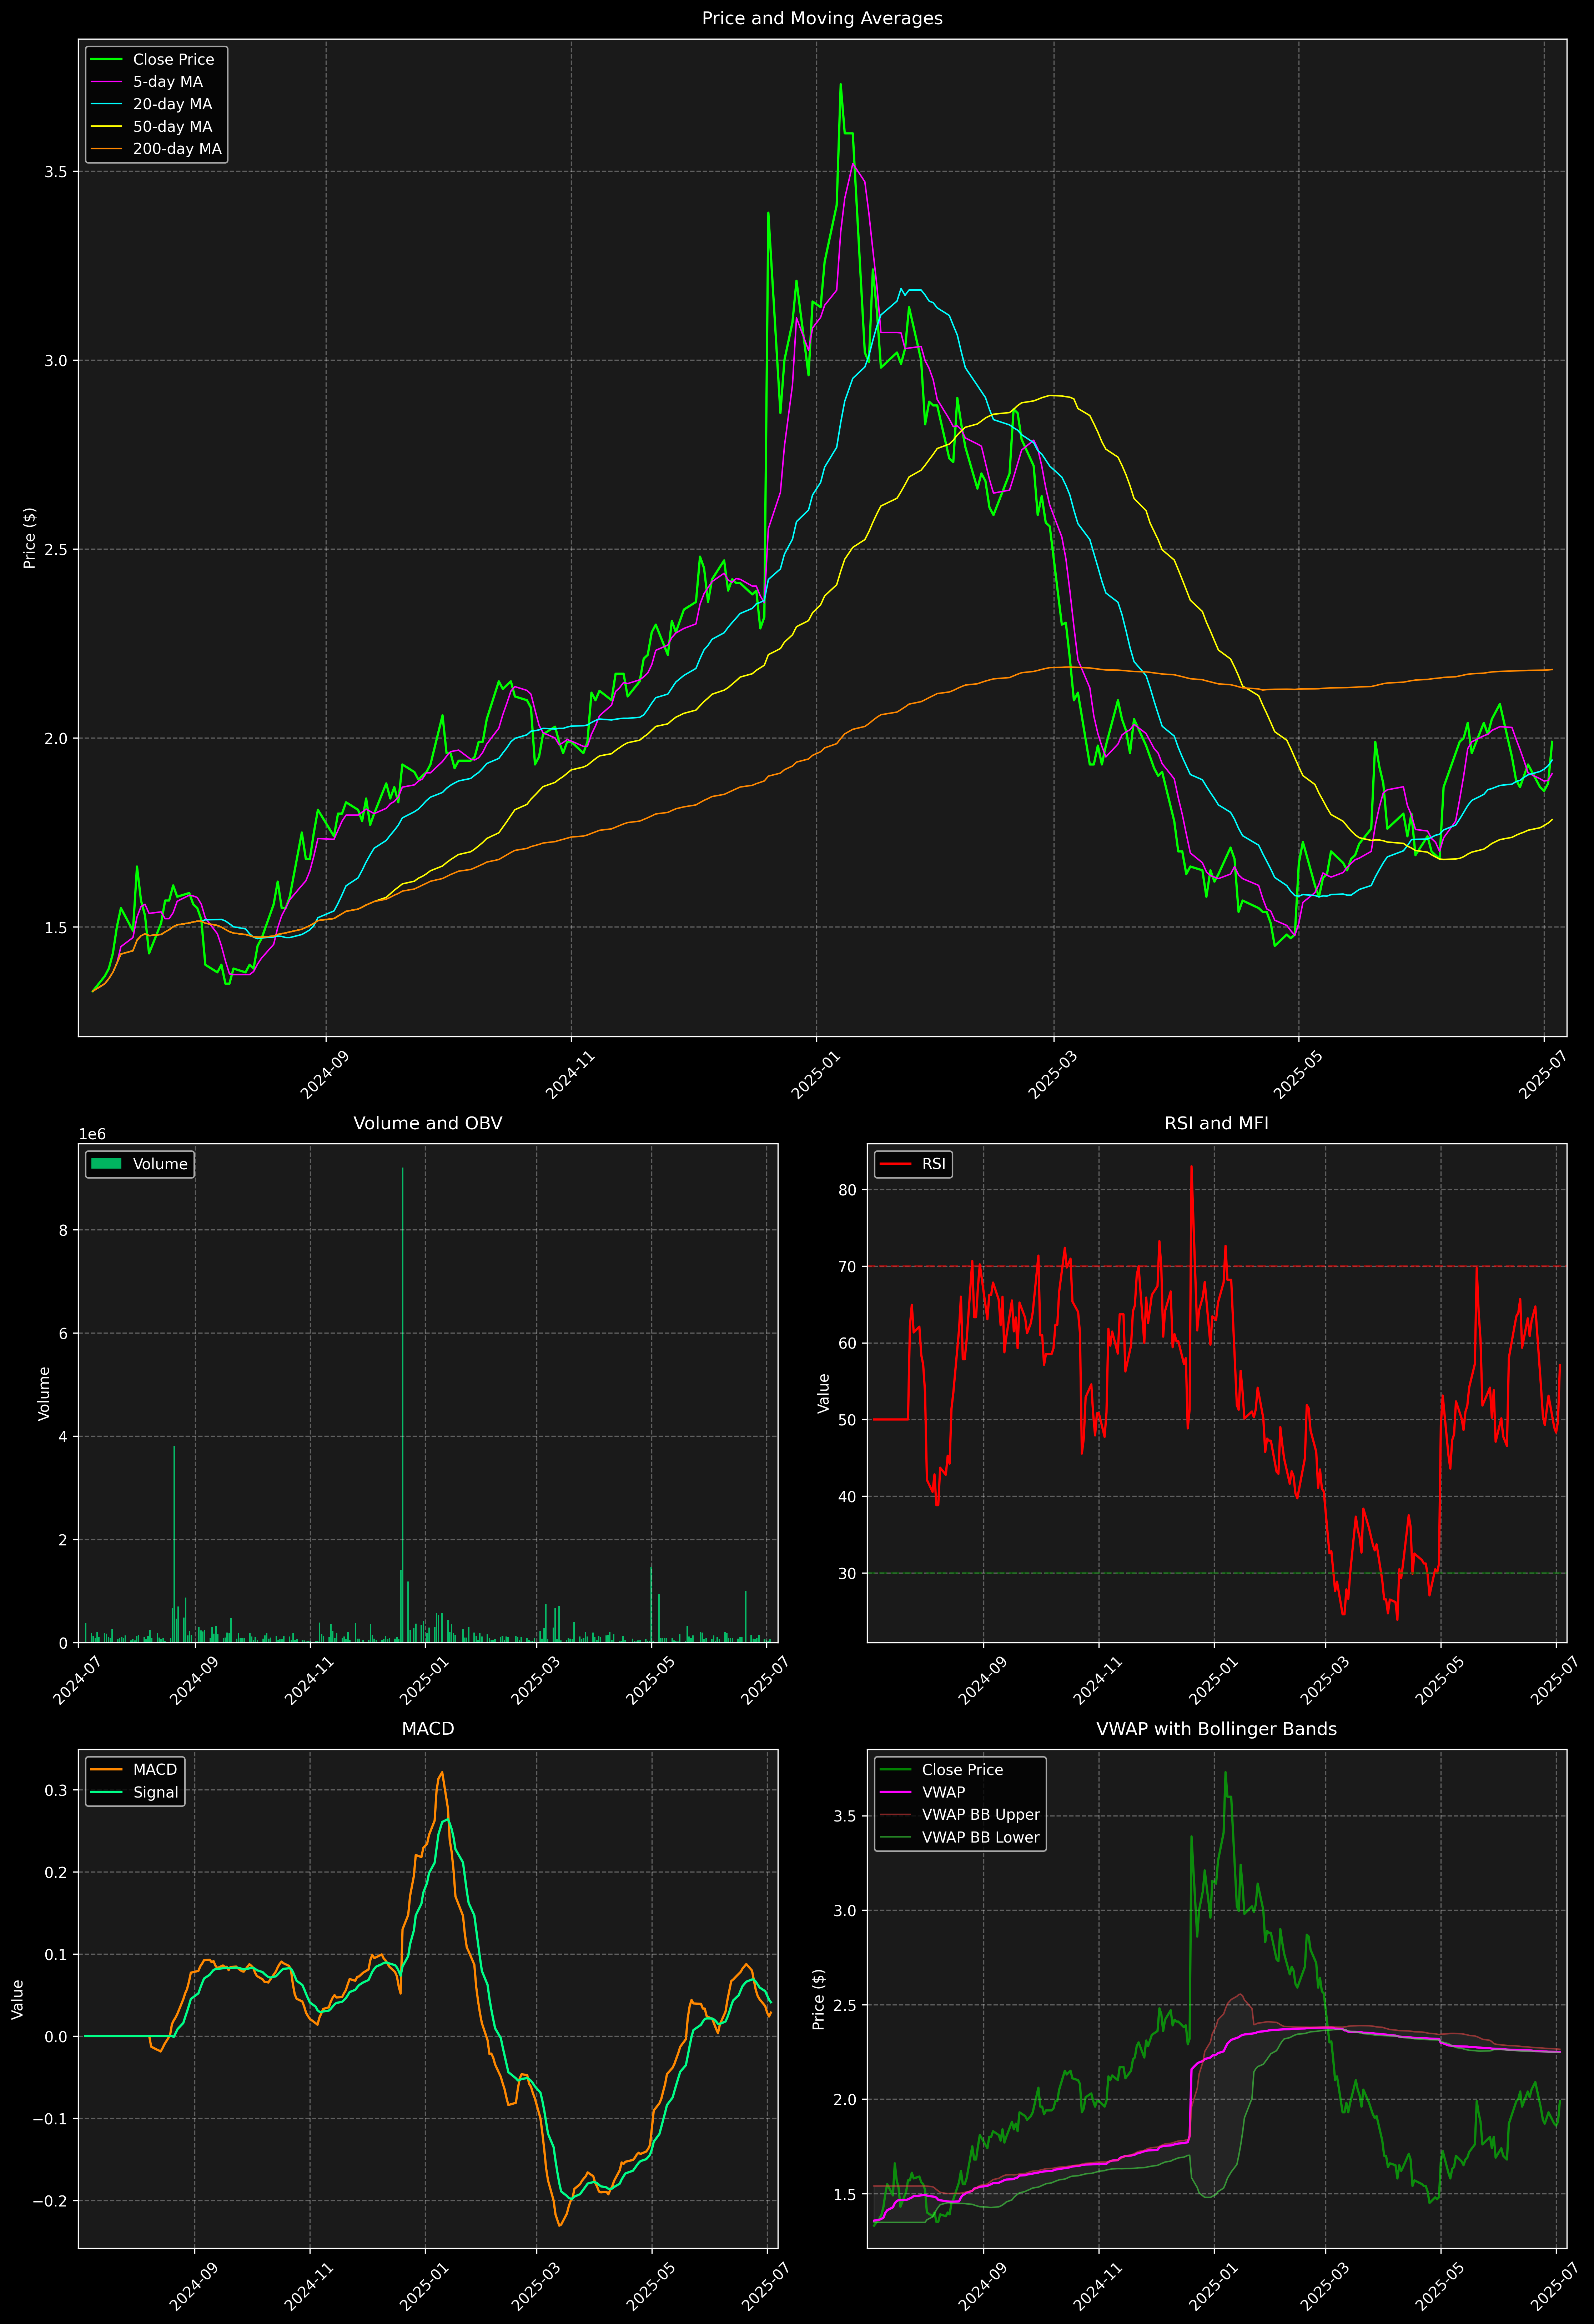Screen dimensions: 1594x2324
Task: Click the 'RSI' legend label
Action: point(934,1164)
